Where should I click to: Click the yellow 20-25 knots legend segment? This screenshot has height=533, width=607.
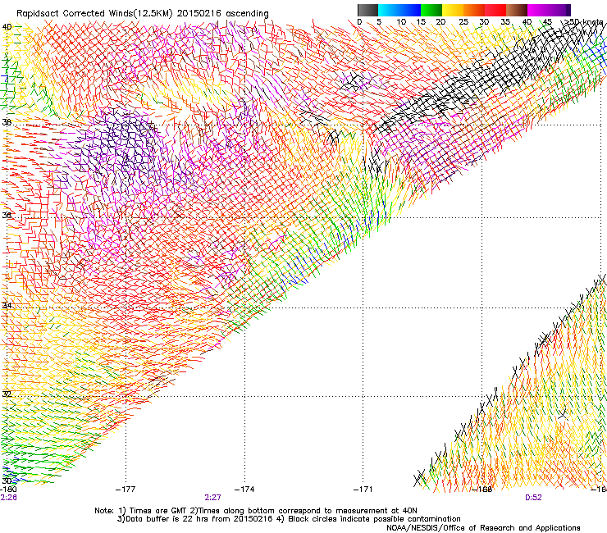pyautogui.click(x=453, y=10)
